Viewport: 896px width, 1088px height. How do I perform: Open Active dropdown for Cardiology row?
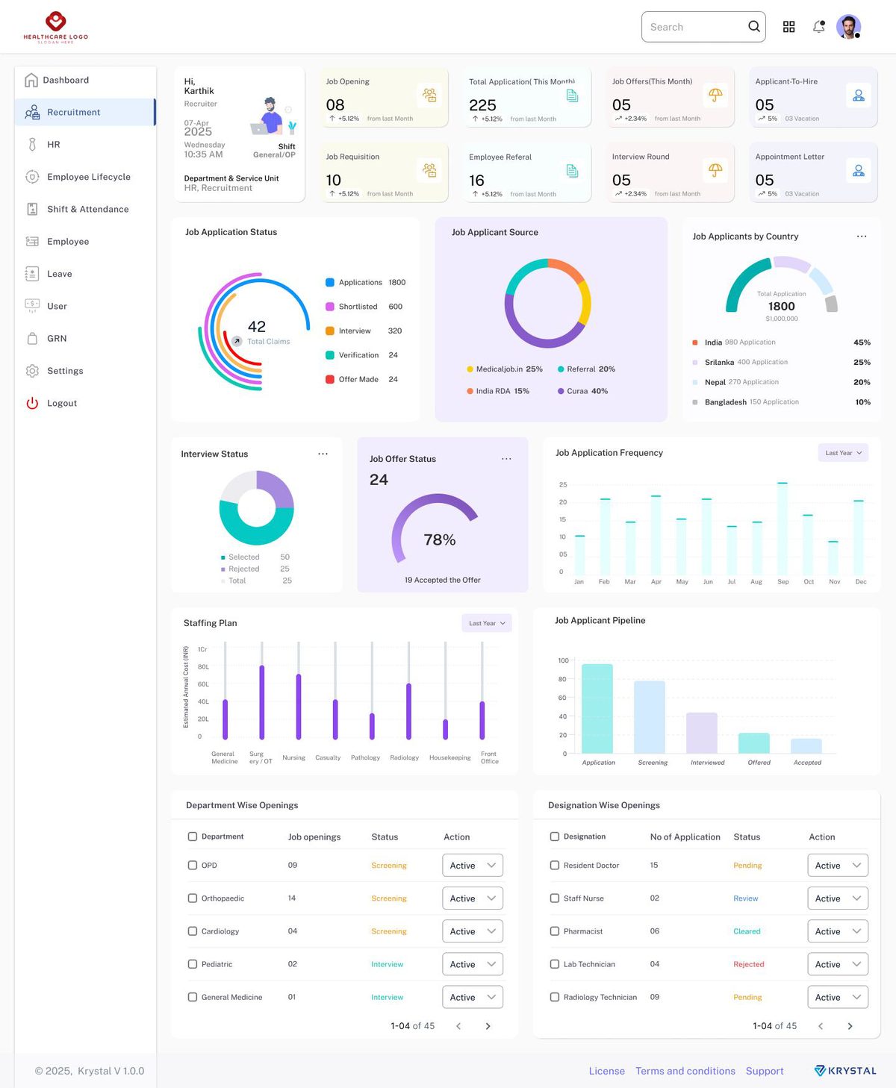(473, 931)
